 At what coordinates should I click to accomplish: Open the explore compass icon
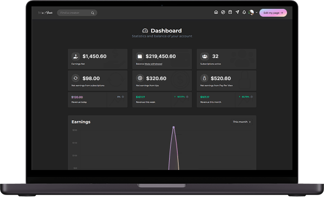pos(223,12)
